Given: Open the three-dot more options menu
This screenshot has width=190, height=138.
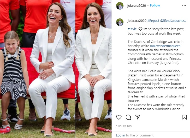Looking at the screenshot, I should tap(184, 6).
